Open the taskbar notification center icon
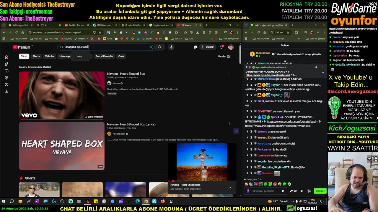The width and height of the screenshot is (378, 212). tap(322, 201)
